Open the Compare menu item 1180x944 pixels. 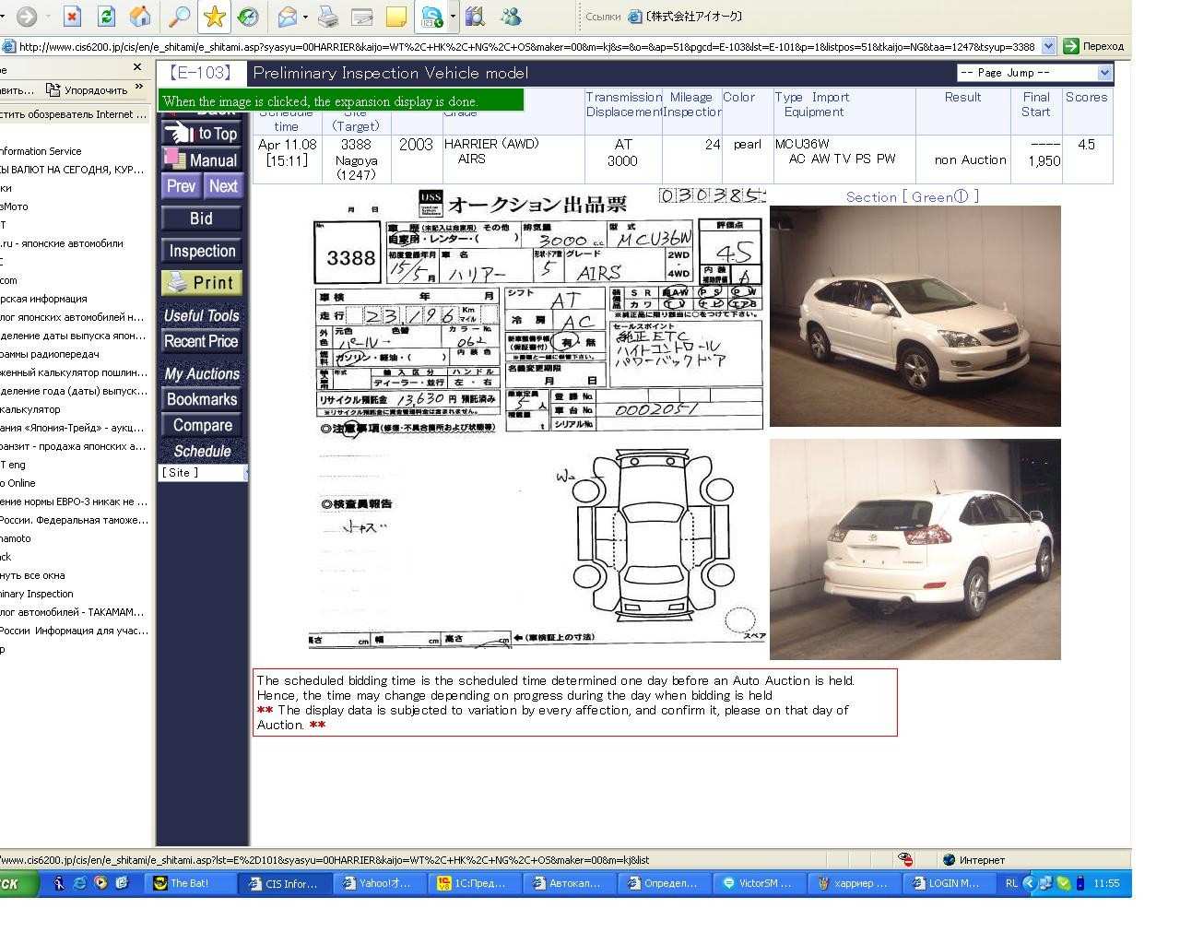click(x=202, y=425)
